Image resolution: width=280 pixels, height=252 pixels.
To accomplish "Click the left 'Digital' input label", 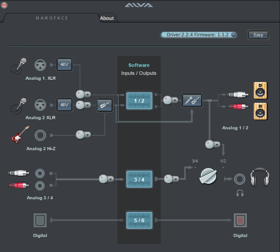I will [x=40, y=236].
